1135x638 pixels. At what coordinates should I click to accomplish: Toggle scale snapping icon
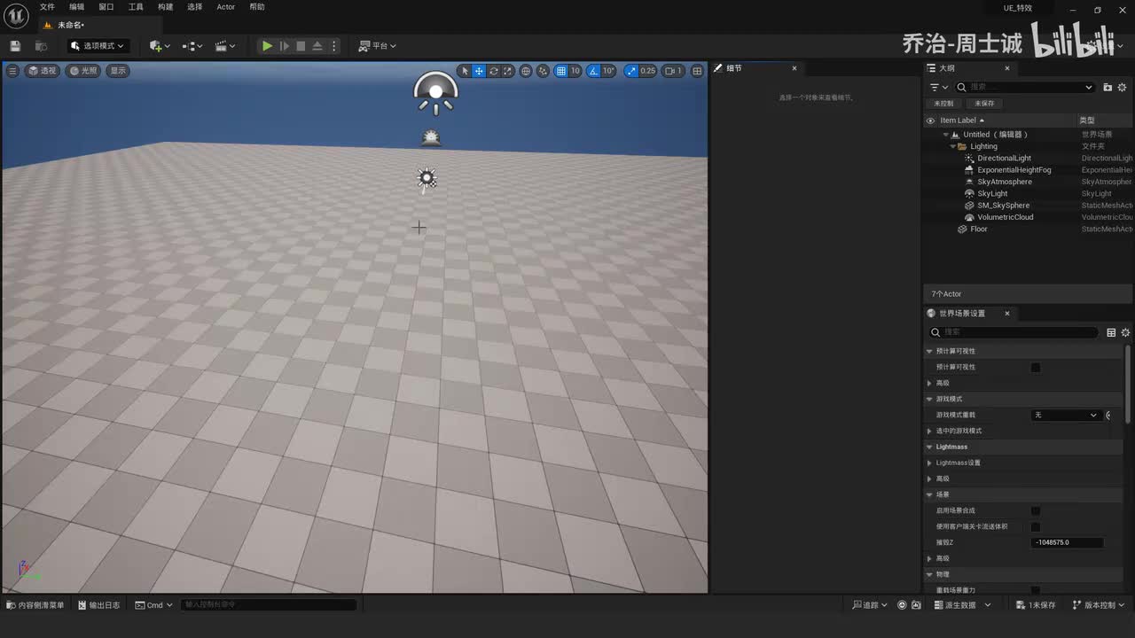tap(630, 71)
